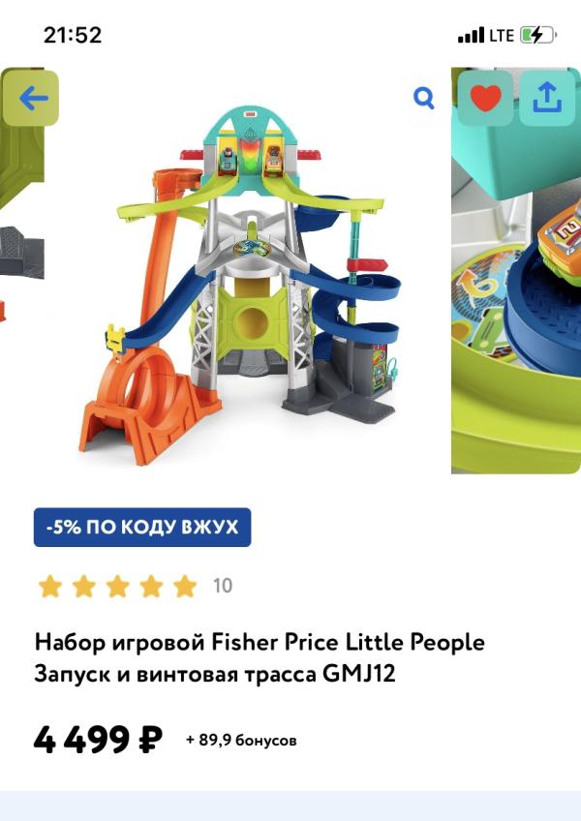
Task: Tap the first rating star
Action: coord(50,586)
